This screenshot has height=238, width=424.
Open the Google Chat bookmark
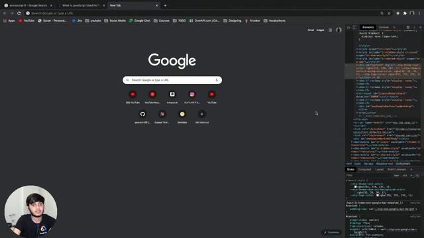point(140,20)
